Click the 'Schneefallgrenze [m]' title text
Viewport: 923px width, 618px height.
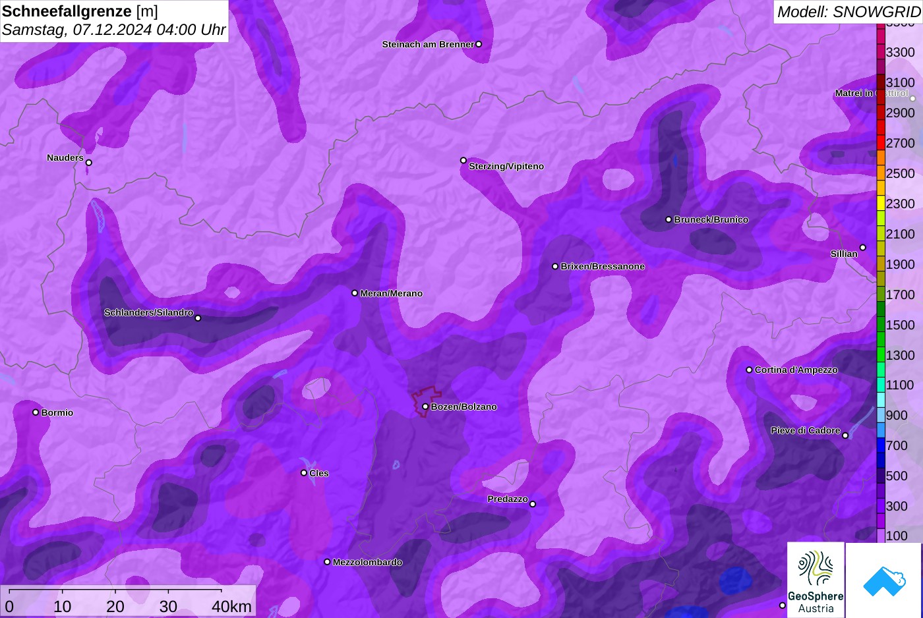click(80, 11)
